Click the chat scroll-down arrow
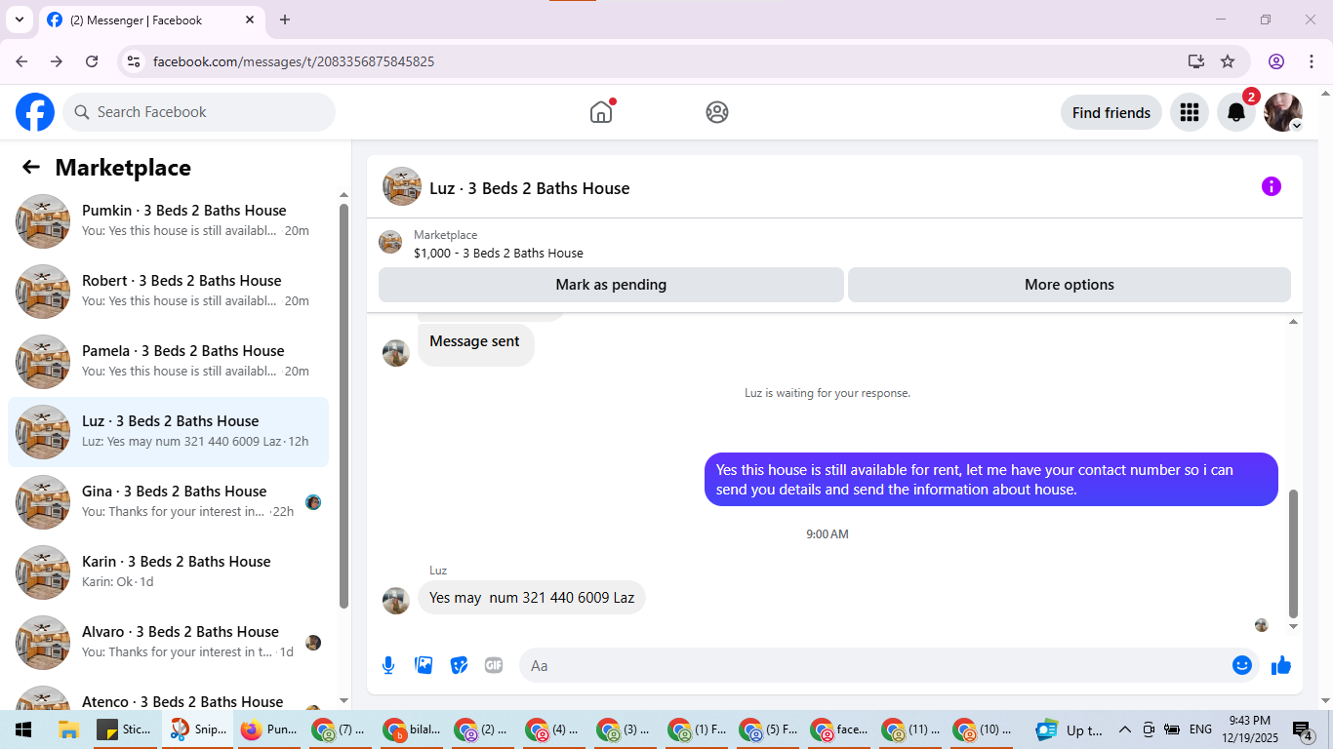This screenshot has width=1333, height=749. [1294, 626]
